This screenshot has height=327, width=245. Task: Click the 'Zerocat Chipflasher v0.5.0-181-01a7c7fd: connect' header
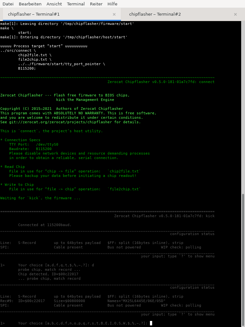161,82
